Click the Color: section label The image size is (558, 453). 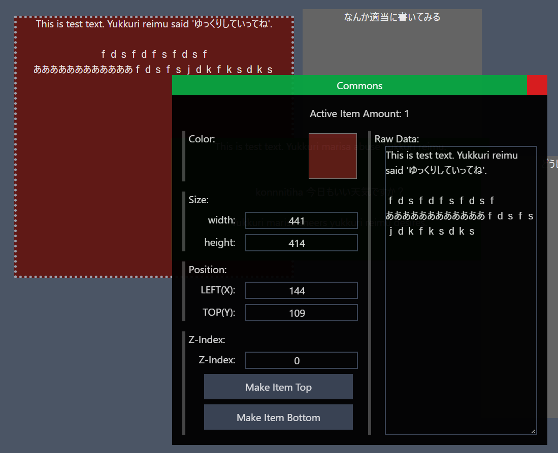(x=202, y=139)
